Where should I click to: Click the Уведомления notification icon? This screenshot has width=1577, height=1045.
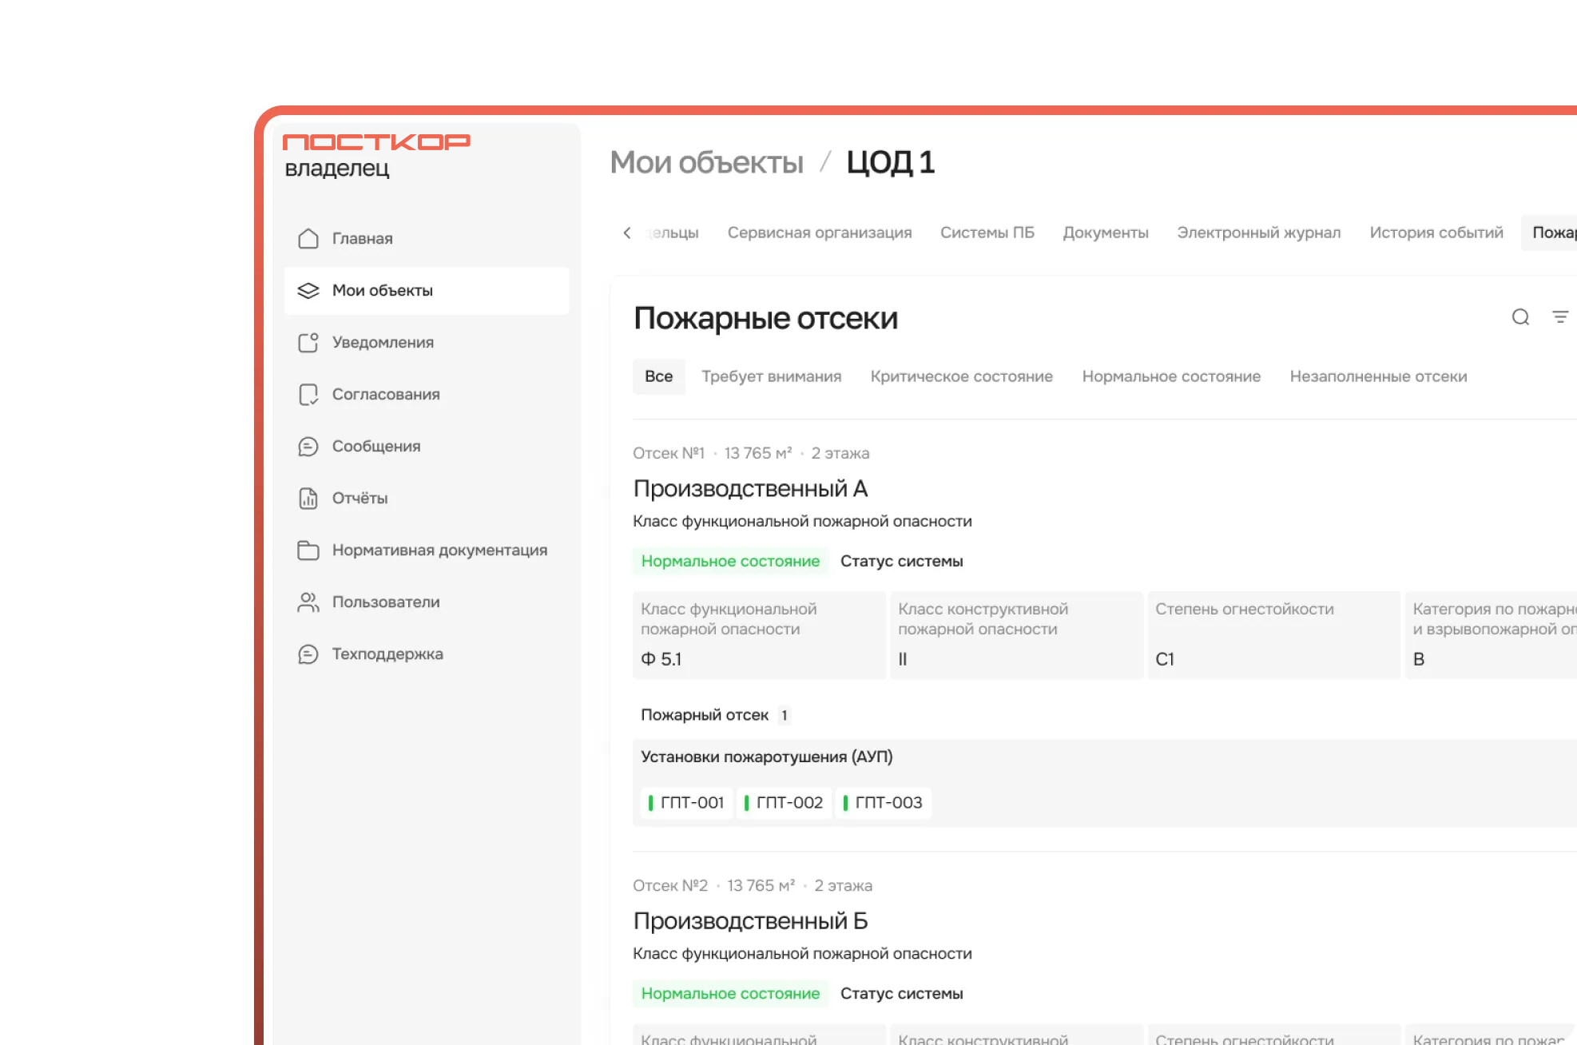[308, 343]
